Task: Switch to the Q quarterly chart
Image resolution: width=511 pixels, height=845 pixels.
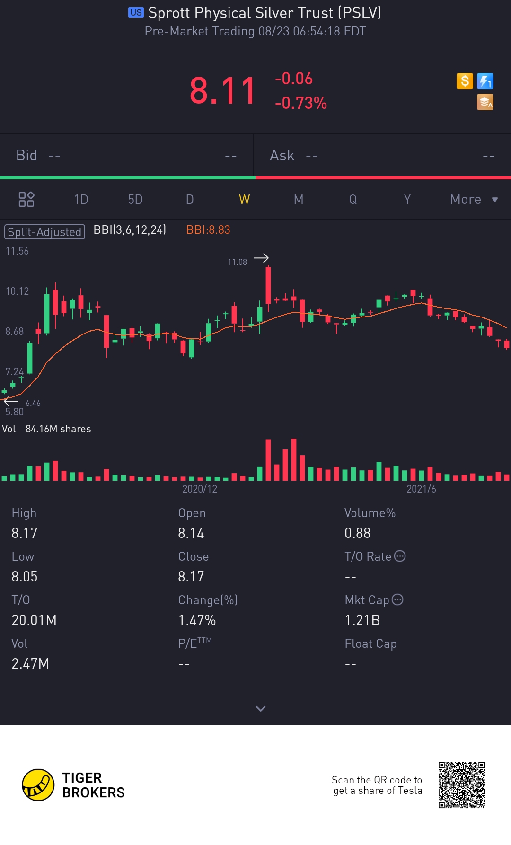Action: [353, 199]
